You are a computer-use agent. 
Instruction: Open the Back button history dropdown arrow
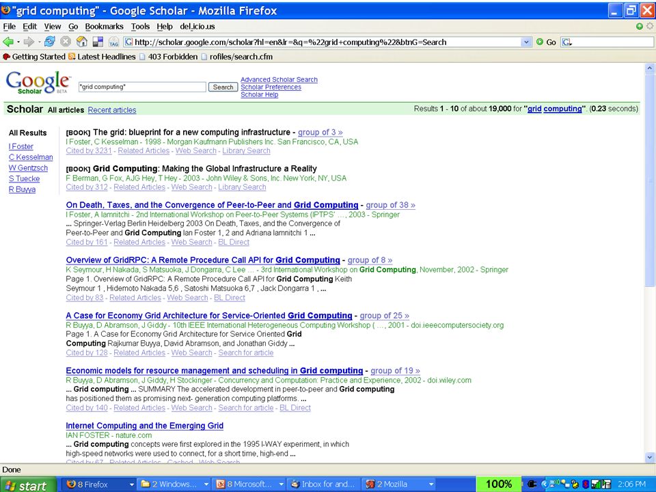[x=18, y=42]
